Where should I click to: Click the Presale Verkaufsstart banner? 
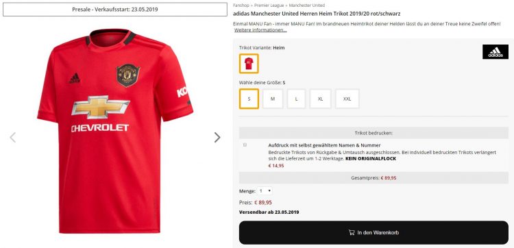115,10
